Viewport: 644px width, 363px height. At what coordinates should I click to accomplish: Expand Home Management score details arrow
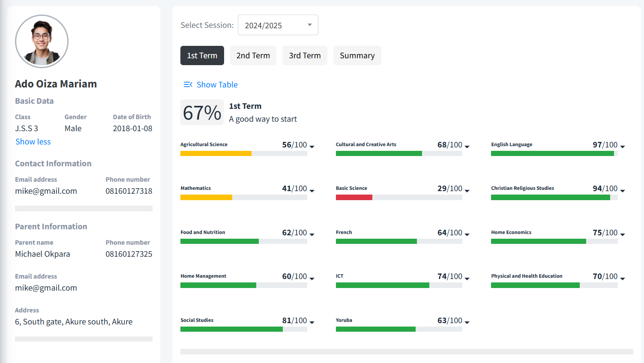312,279
